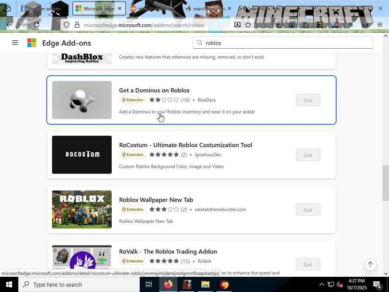Click the RoValk purple thumbnail
Viewport: 389px width, 292px height.
pyautogui.click(x=82, y=258)
